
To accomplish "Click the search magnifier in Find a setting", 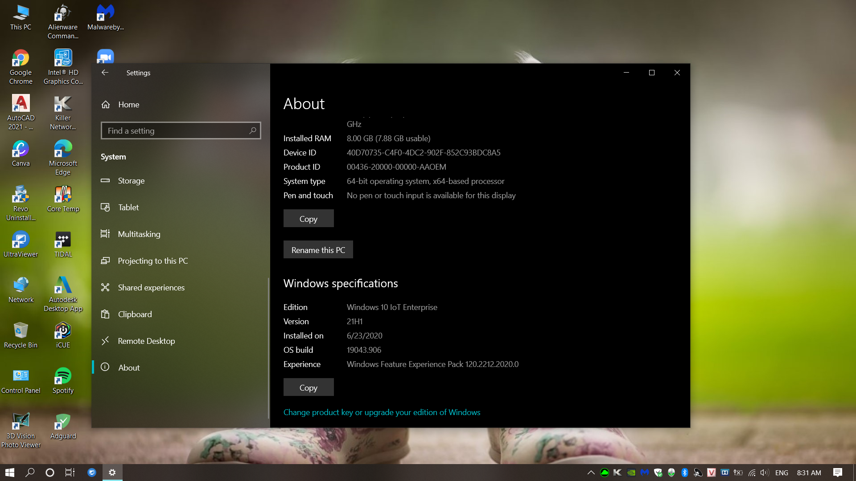I will (x=253, y=130).
